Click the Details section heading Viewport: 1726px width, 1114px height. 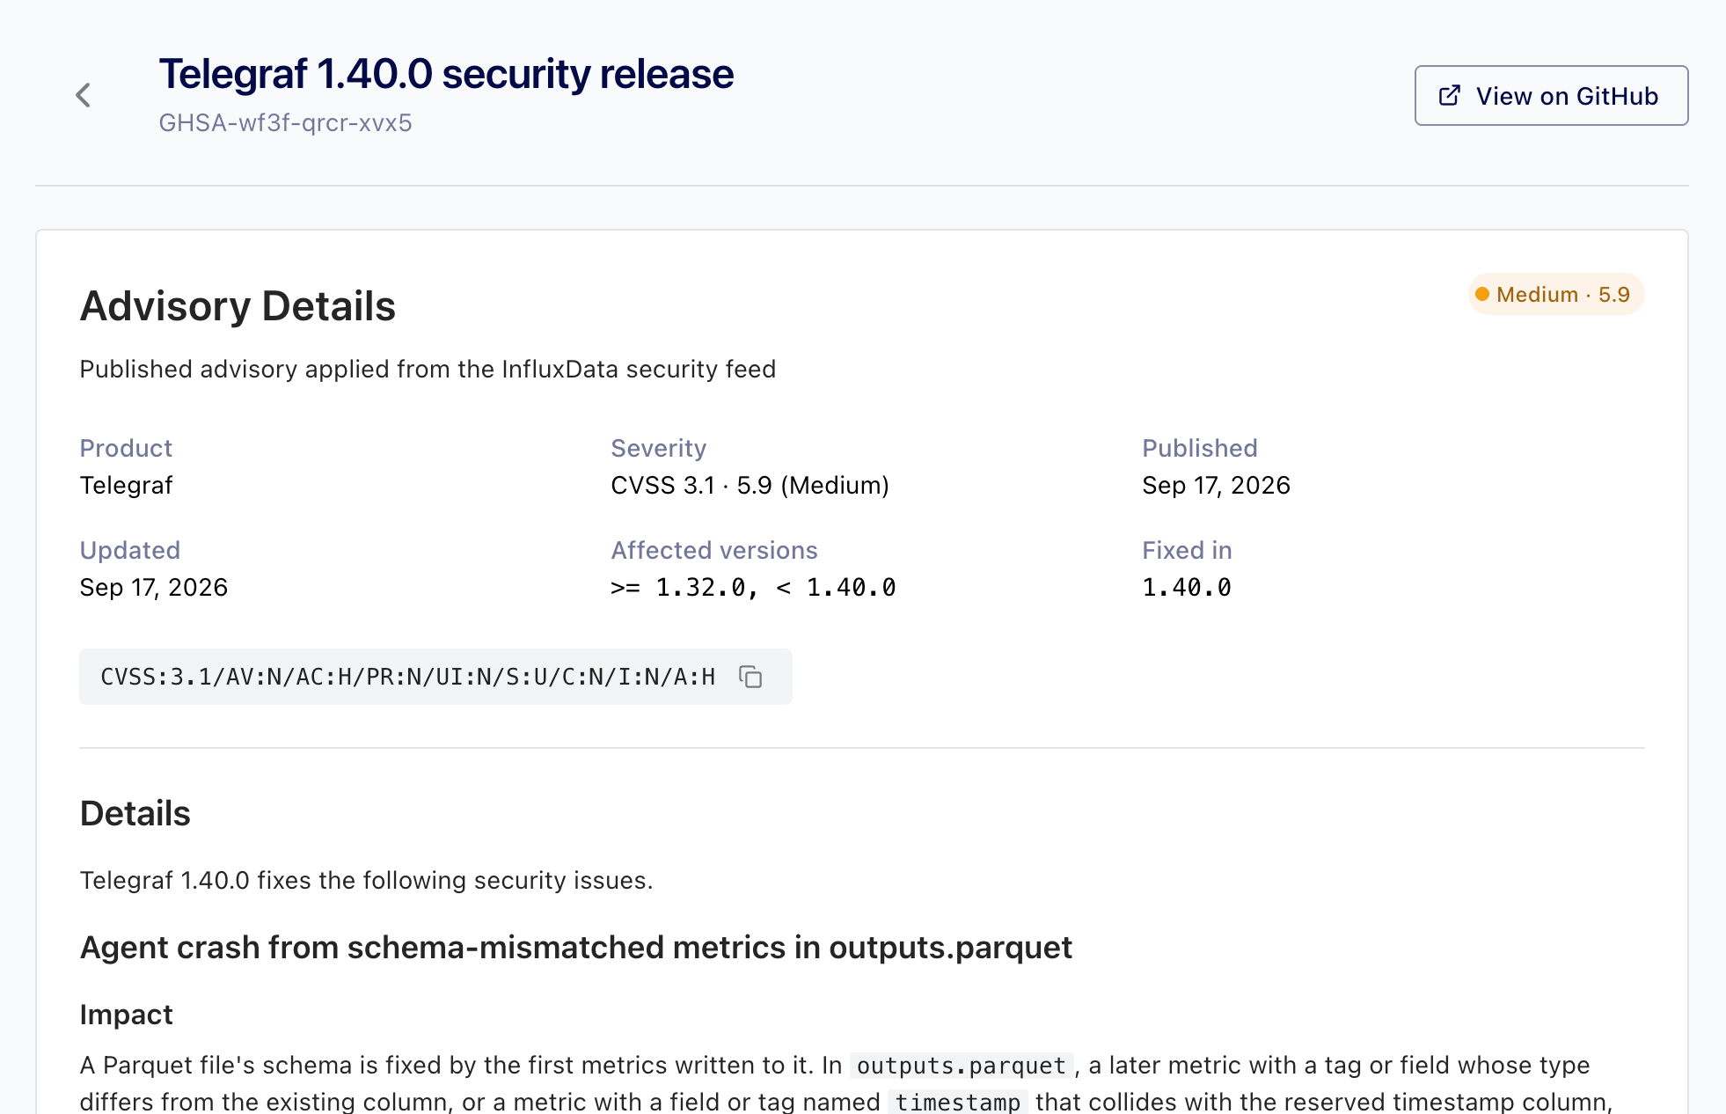click(x=135, y=813)
